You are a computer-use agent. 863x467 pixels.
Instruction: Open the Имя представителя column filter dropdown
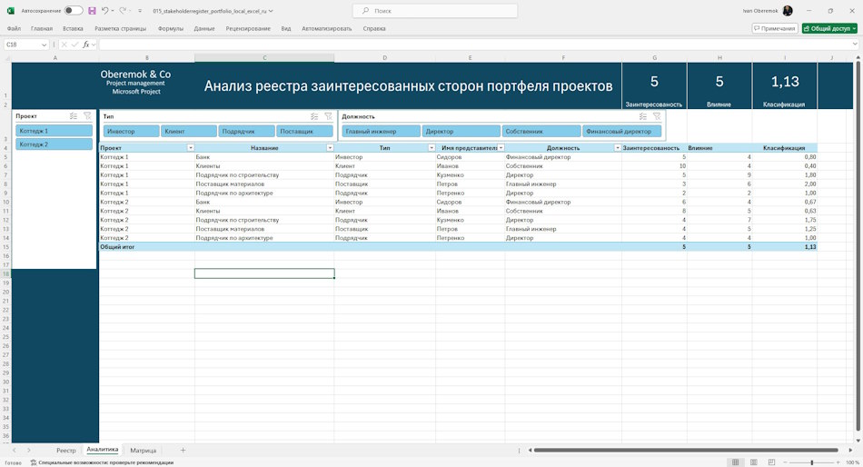501,147
